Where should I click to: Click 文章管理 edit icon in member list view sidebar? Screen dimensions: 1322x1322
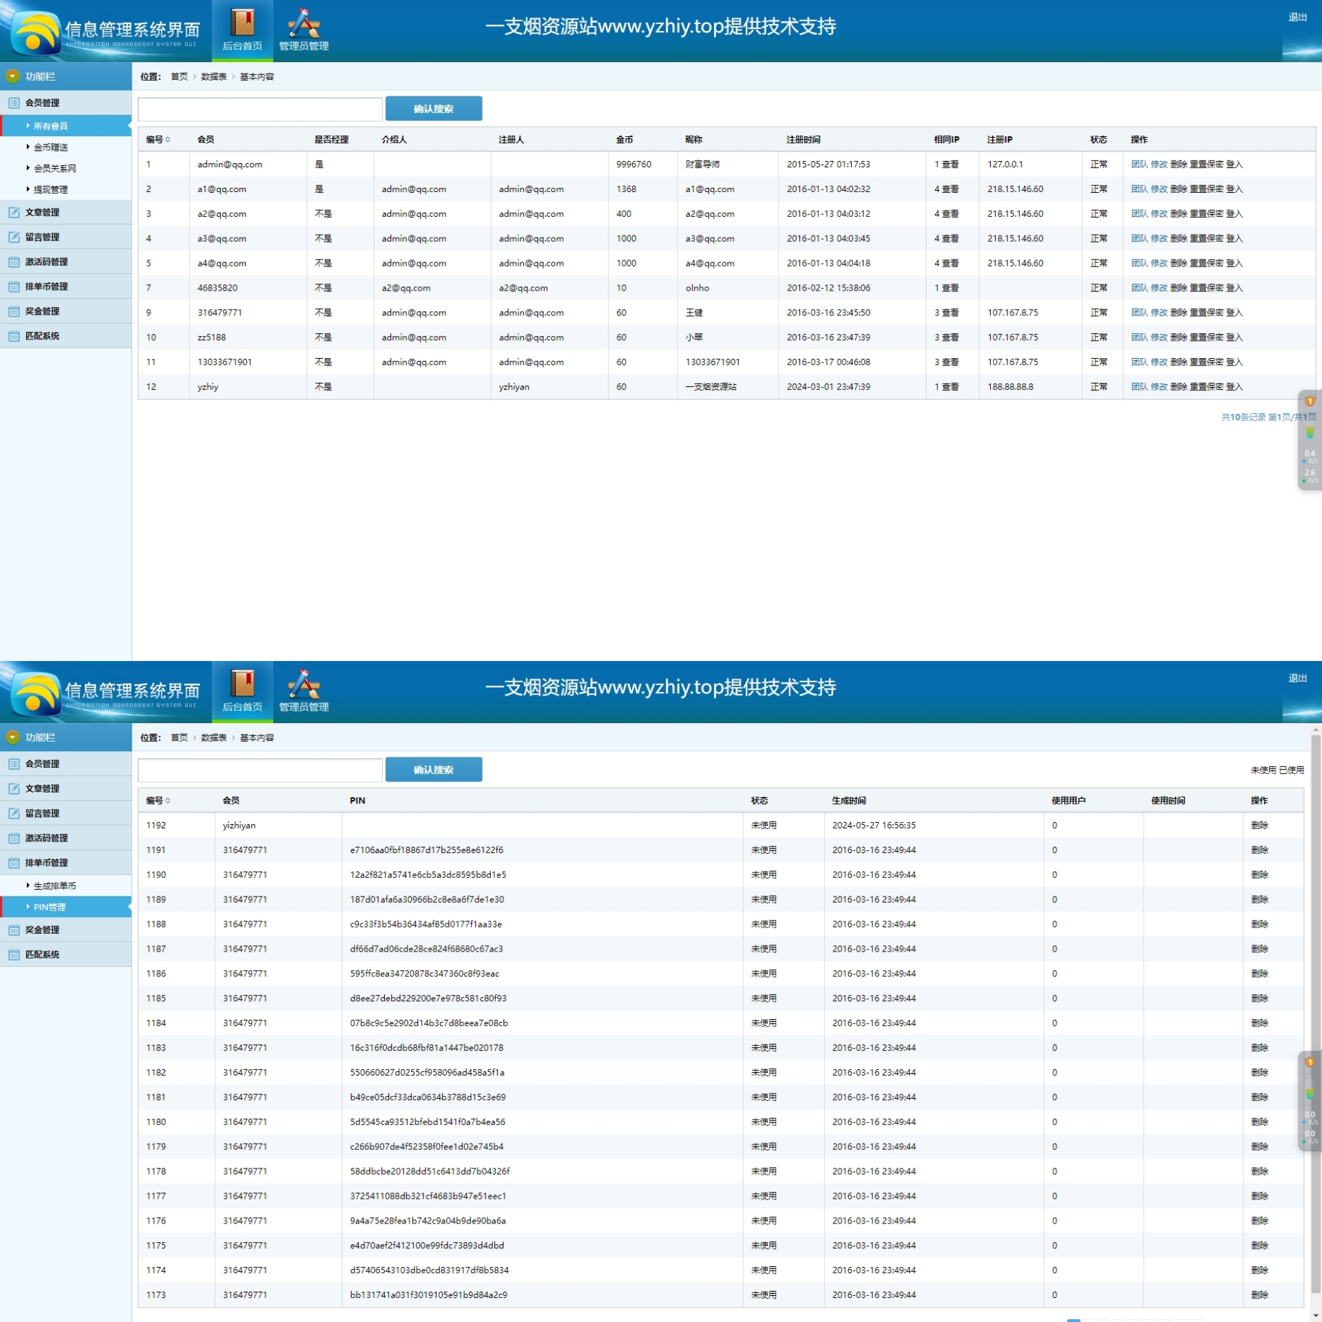point(14,212)
